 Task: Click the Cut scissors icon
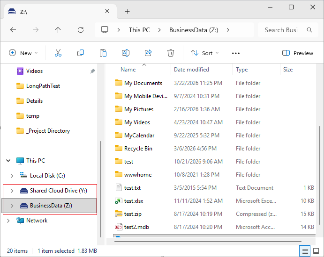58,53
